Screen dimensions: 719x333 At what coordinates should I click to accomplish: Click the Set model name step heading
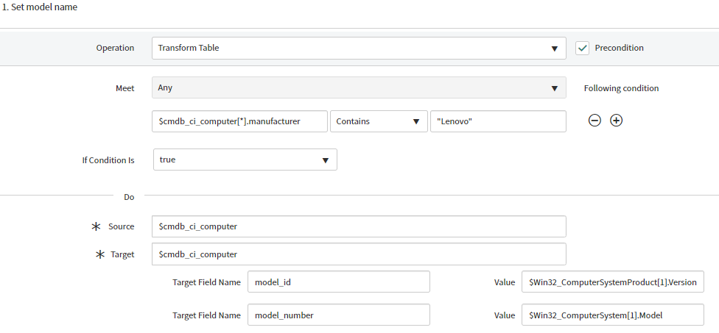pos(40,7)
